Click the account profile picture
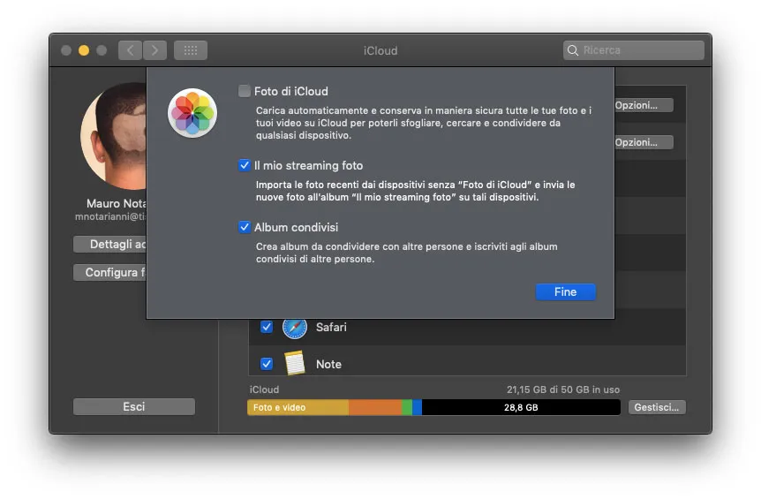 [x=114, y=136]
